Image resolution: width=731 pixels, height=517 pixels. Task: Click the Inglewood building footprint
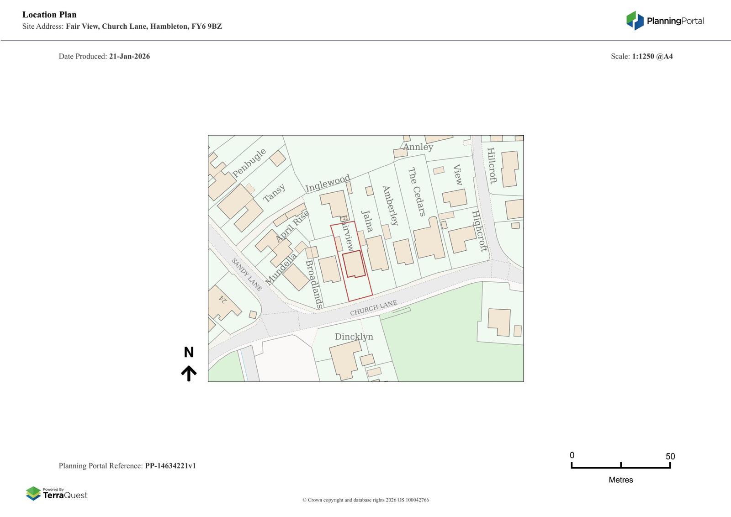click(x=334, y=204)
